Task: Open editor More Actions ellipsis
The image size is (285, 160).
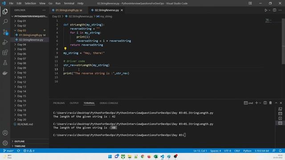Action: click(280, 10)
